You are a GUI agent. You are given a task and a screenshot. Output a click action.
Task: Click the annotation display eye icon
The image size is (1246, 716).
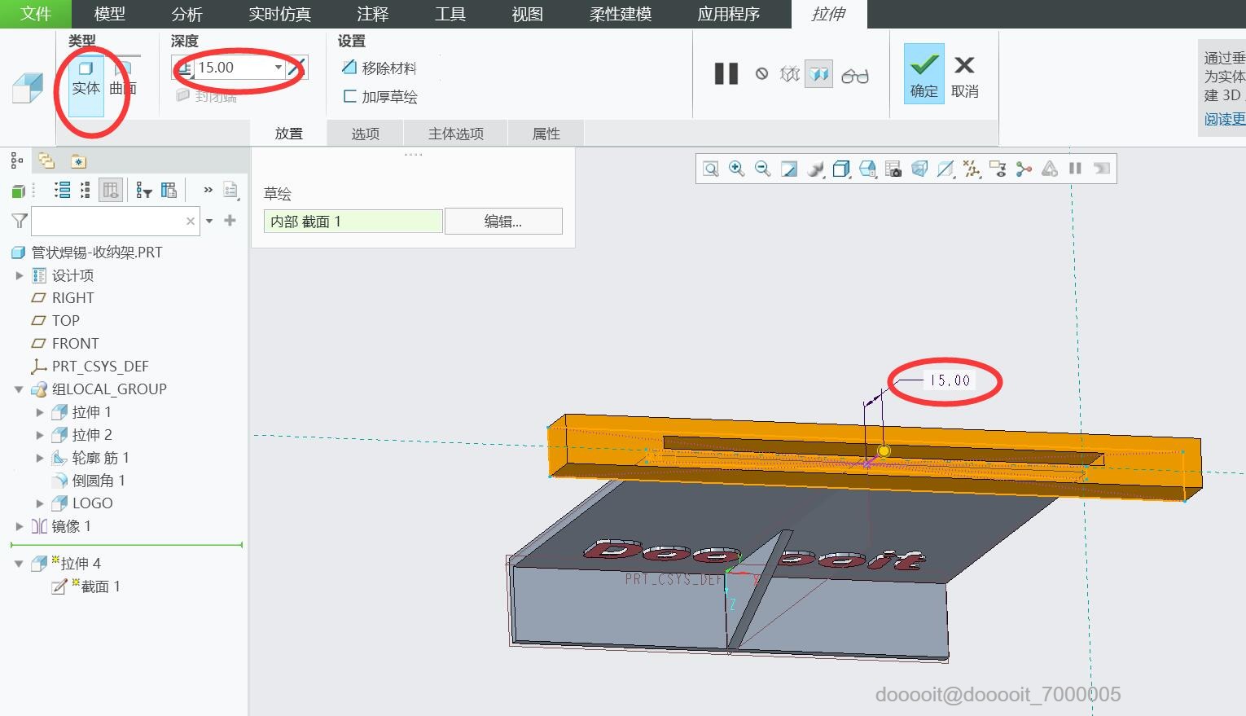click(998, 169)
